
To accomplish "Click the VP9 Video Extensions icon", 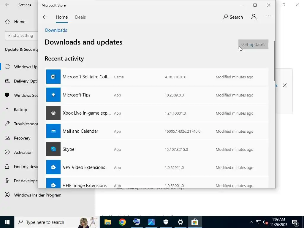I will click(53, 167).
